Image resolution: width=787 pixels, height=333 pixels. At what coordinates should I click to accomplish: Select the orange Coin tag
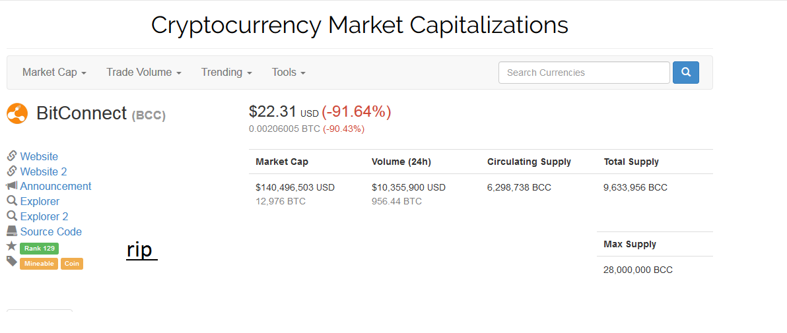72,264
